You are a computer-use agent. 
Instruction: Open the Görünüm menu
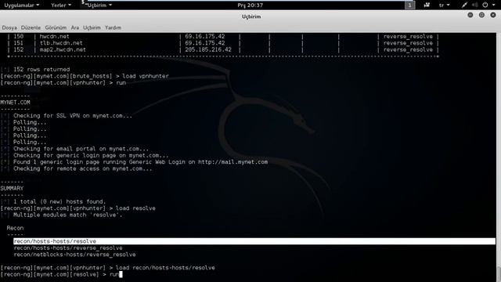(x=56, y=28)
